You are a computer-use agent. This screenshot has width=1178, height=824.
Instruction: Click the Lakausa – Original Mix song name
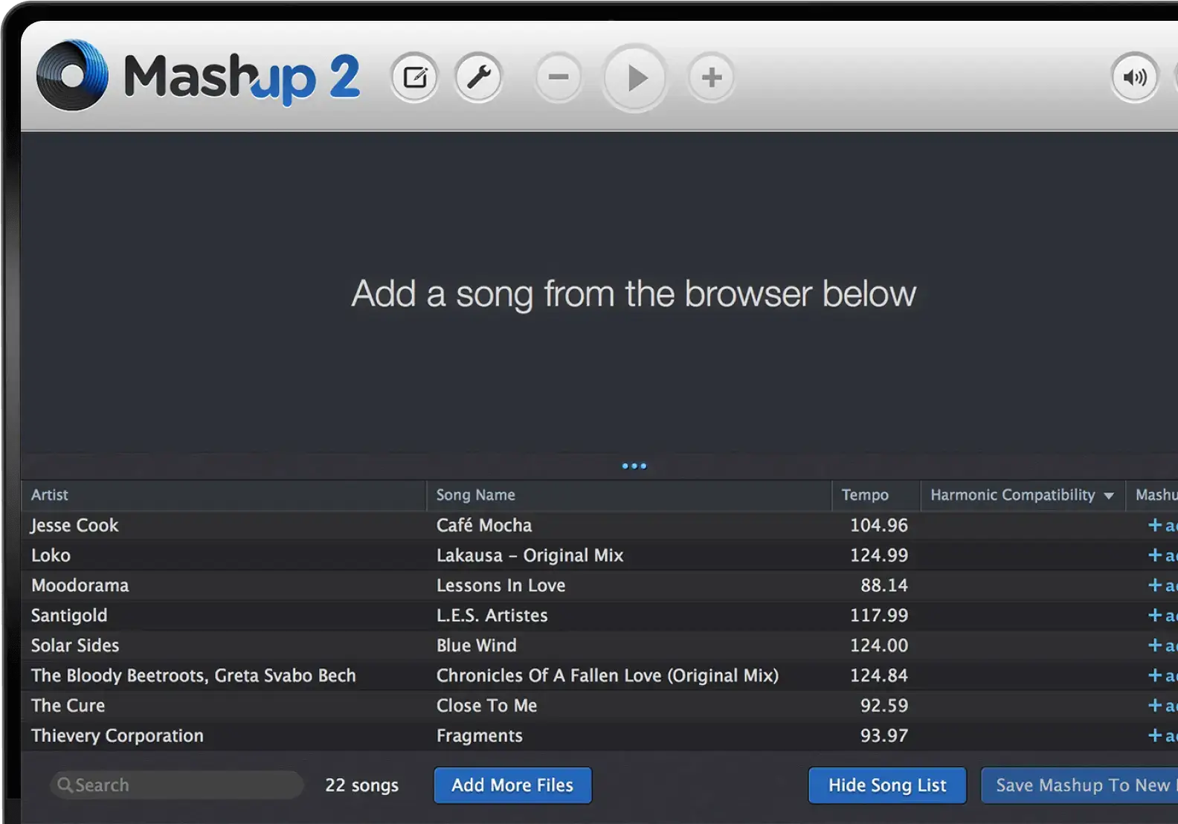(x=530, y=556)
